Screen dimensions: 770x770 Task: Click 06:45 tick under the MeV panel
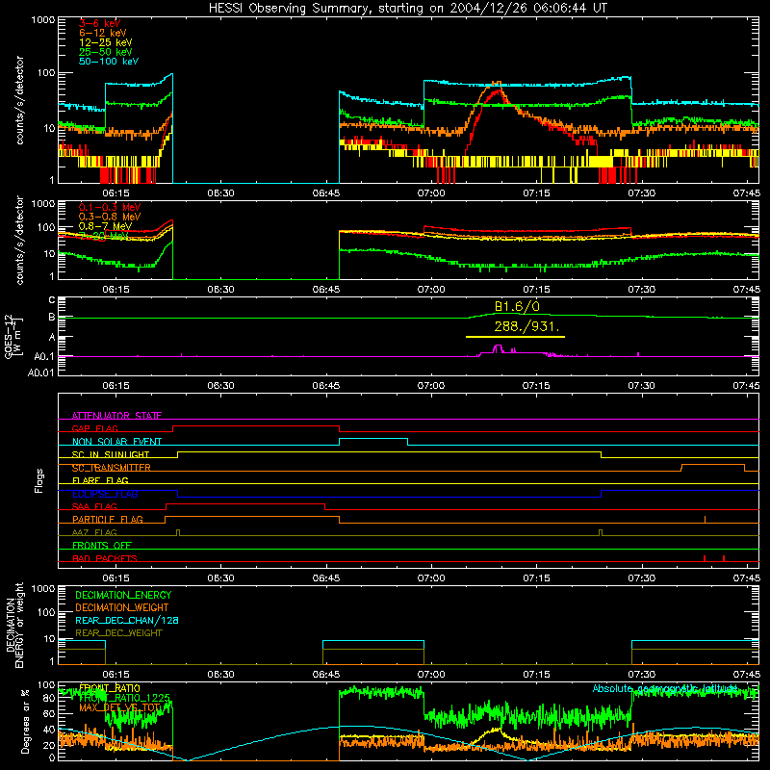326,290
